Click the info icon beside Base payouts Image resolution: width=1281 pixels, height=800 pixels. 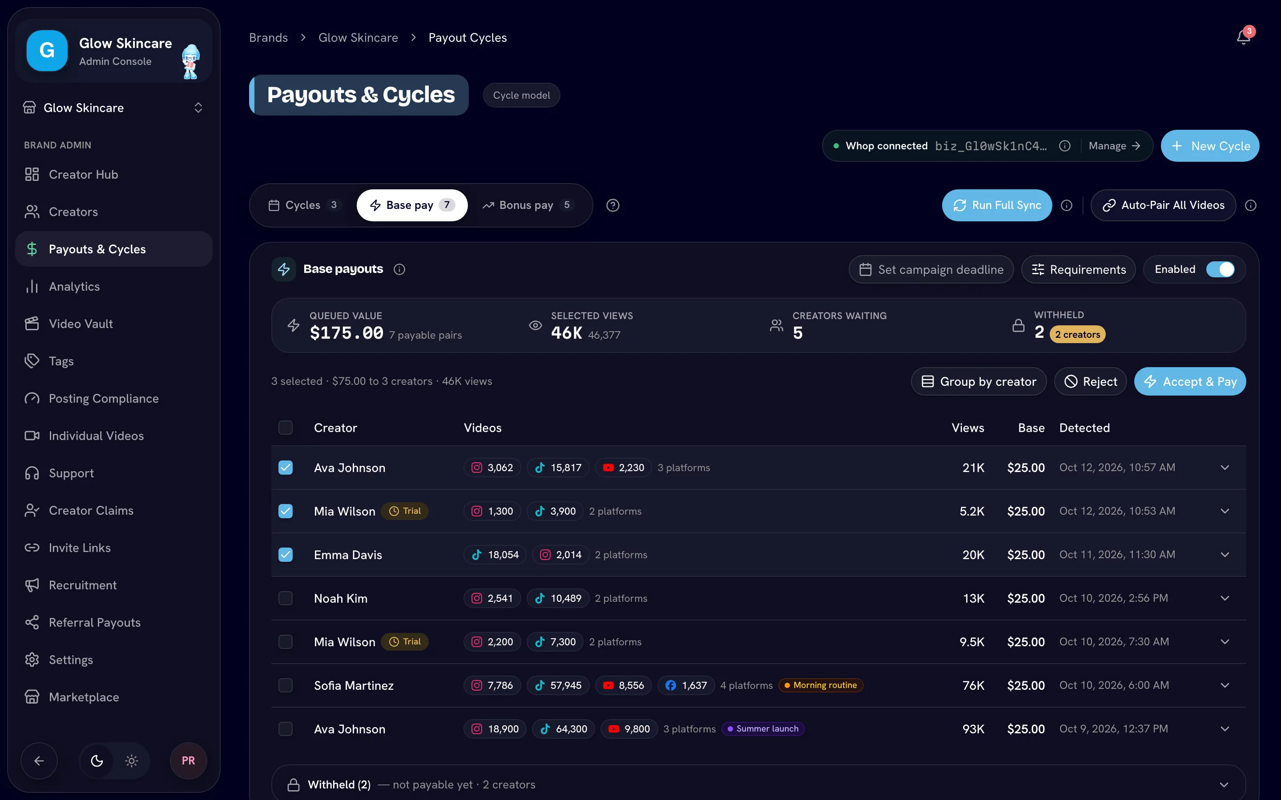[400, 269]
